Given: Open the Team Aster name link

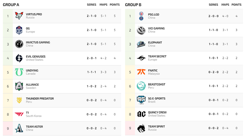Looking at the screenshot, I should click(34, 127).
